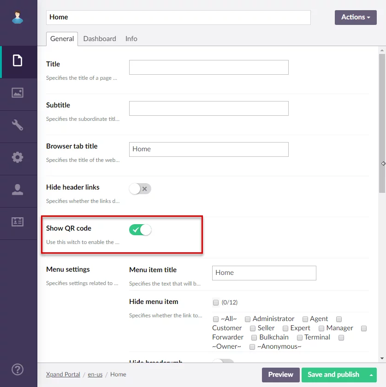Enable the Hide header links toggle
The height and width of the screenshot is (387, 386).
140,189
